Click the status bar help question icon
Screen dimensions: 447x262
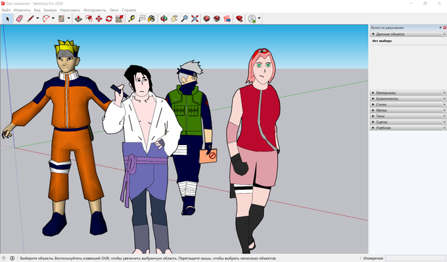[4, 258]
